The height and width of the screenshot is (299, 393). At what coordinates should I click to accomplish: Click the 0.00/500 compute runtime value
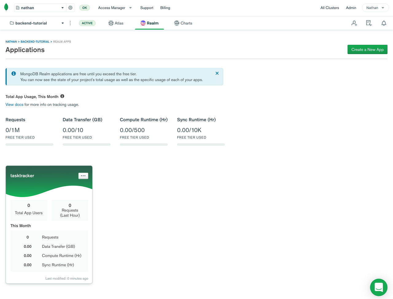132,130
